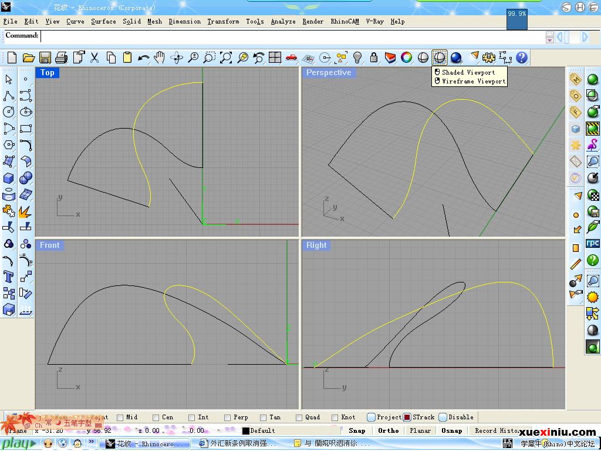Select the solid Box tool
This screenshot has height=451, width=601.
[x=9, y=178]
